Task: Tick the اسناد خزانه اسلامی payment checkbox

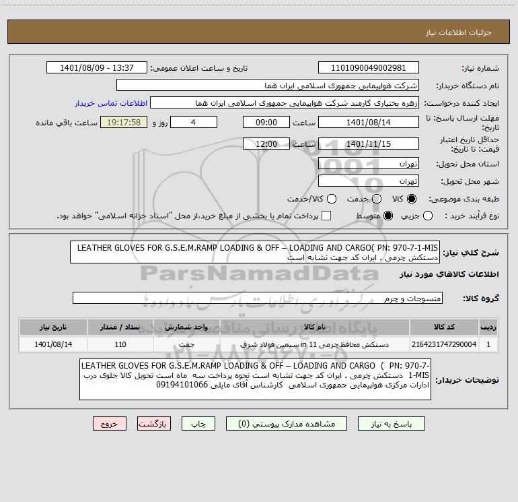Action: point(326,216)
